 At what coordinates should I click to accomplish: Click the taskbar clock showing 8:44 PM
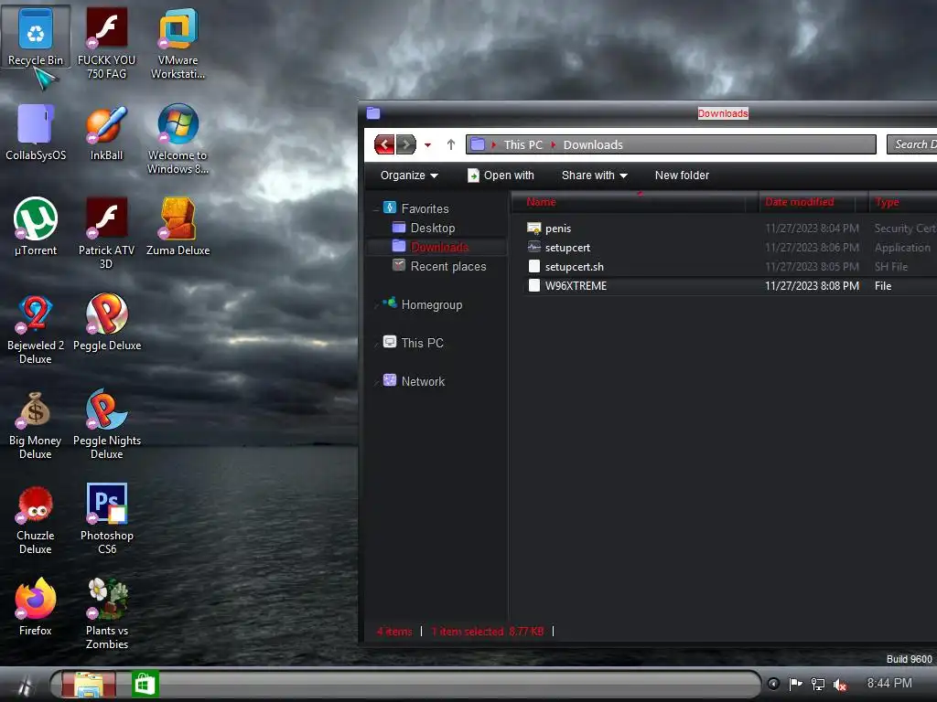click(889, 683)
